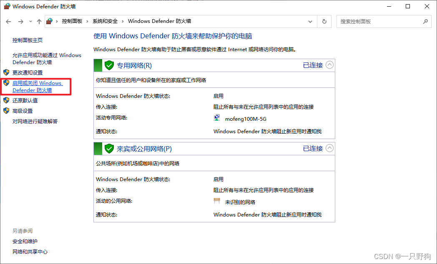Screen dimensions: 437x264
Task: Click 已连接 status of 专用网络
Action: coord(313,65)
